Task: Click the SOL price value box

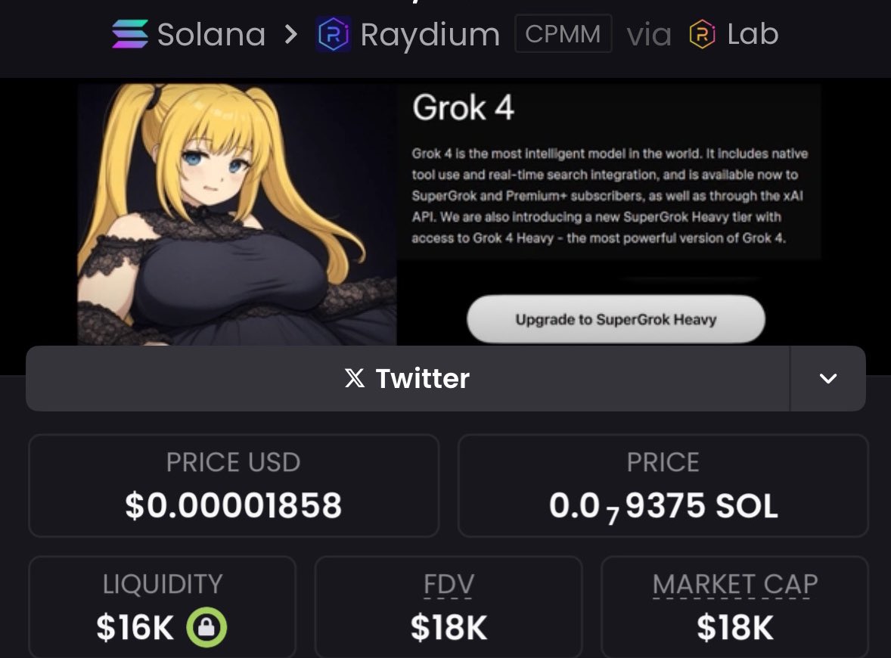Action: [663, 486]
